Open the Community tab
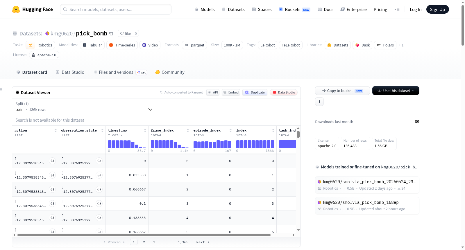 tap(170, 72)
